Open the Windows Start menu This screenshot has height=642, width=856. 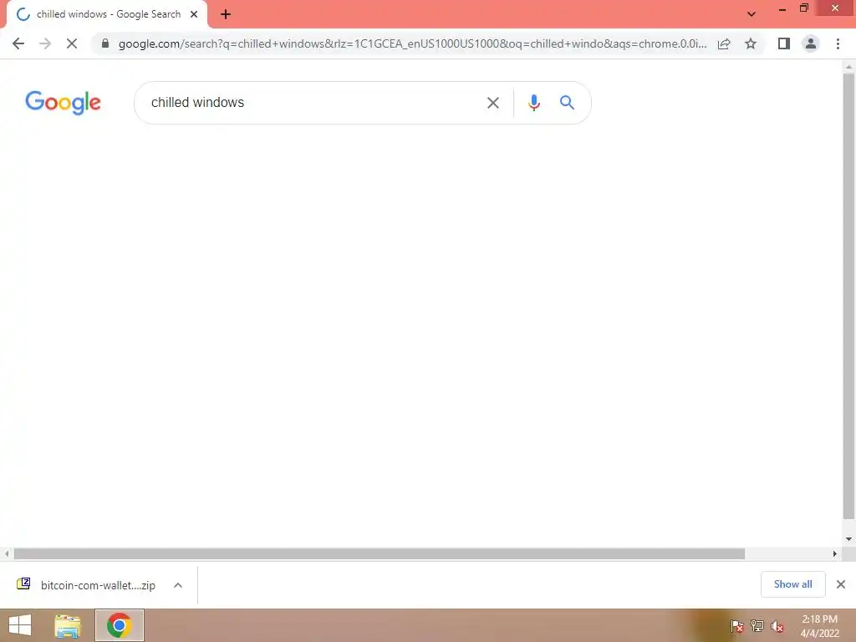[20, 625]
